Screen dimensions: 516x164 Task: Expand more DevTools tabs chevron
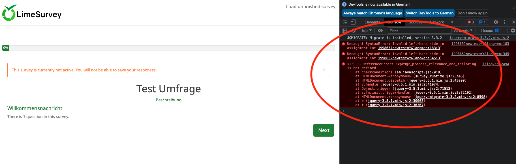(452, 22)
